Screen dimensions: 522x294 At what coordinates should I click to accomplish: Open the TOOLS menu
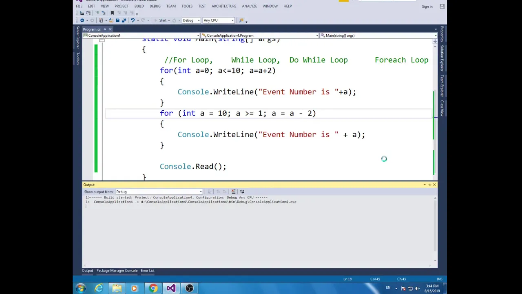[x=187, y=6]
